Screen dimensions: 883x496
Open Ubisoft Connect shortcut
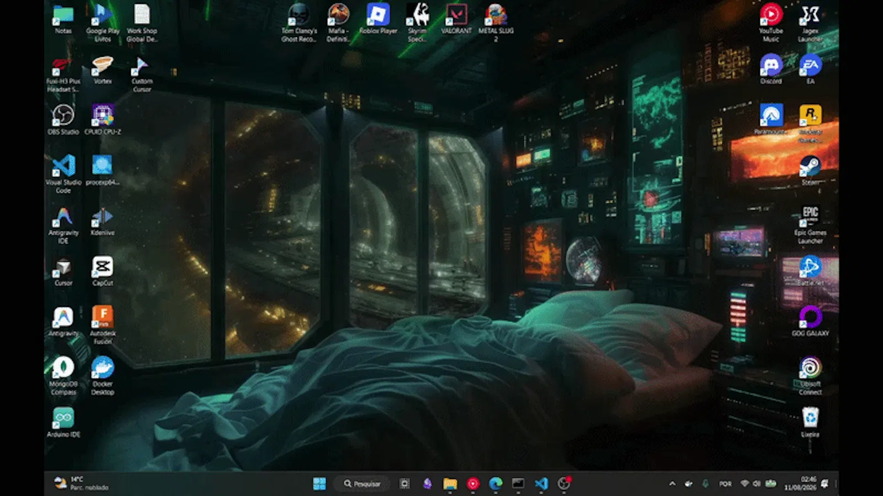(810, 376)
